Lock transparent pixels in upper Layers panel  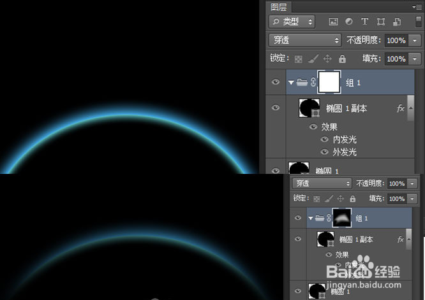299,59
